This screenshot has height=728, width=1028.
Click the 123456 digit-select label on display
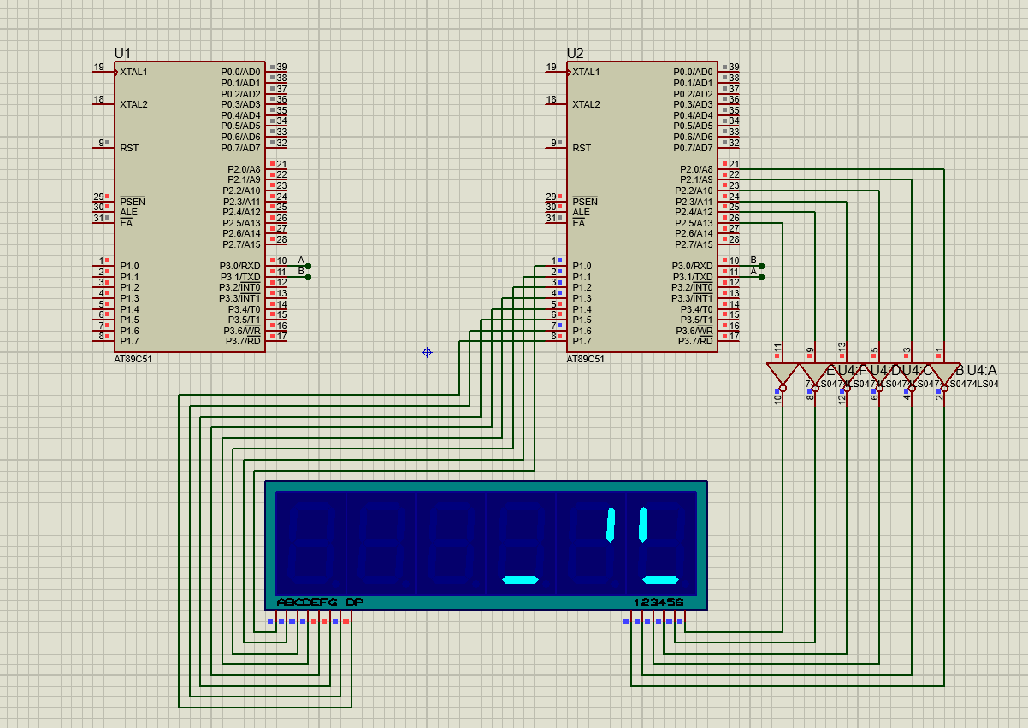pos(659,602)
